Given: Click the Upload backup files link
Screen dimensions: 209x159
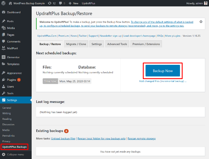Looking at the screenshot, I should coord(63,139).
